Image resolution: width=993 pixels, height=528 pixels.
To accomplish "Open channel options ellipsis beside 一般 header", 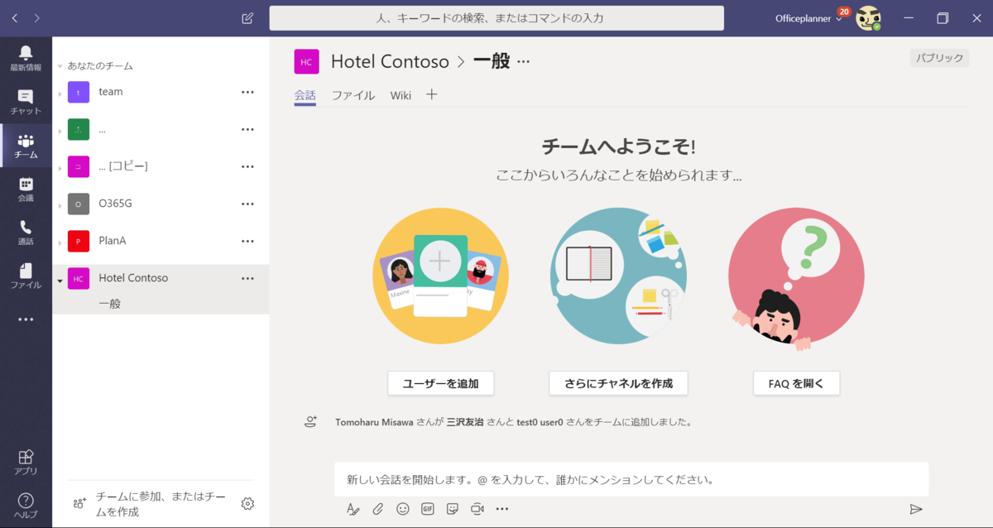I will tap(523, 61).
